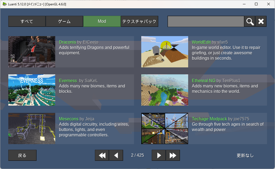
Task: Go to next page arrow
Action: point(159,155)
